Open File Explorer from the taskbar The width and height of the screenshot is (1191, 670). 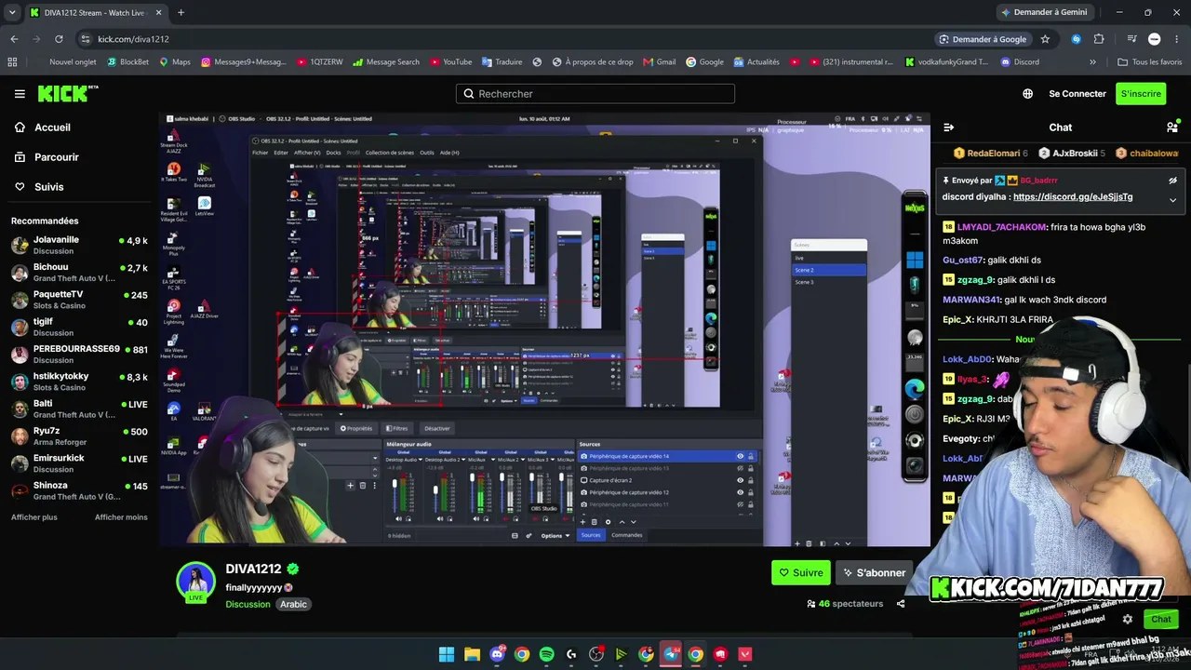click(472, 654)
